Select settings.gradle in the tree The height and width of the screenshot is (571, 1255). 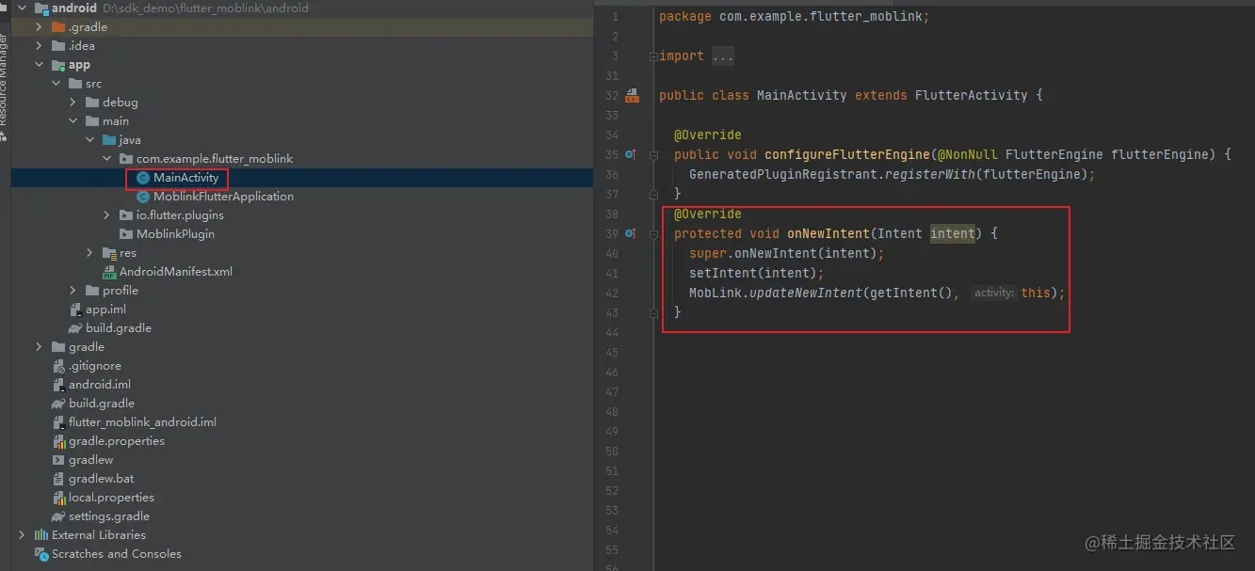tap(109, 516)
